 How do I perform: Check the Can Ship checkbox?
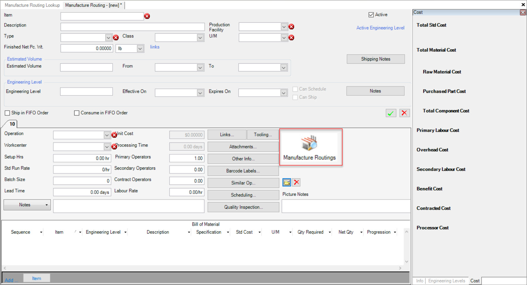pos(295,97)
